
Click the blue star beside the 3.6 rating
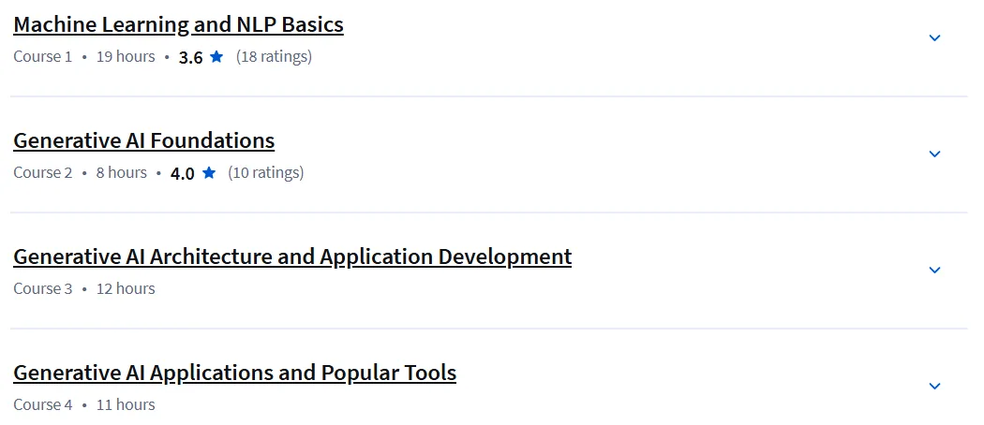coord(216,56)
